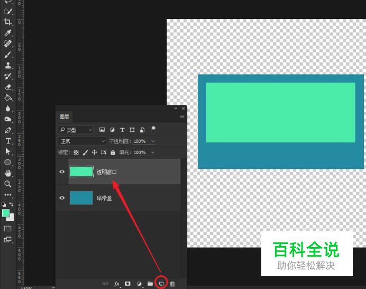Expand the 不透明度 opacity slider arrow
Viewport: 366px width, 289px height.
[x=153, y=141]
